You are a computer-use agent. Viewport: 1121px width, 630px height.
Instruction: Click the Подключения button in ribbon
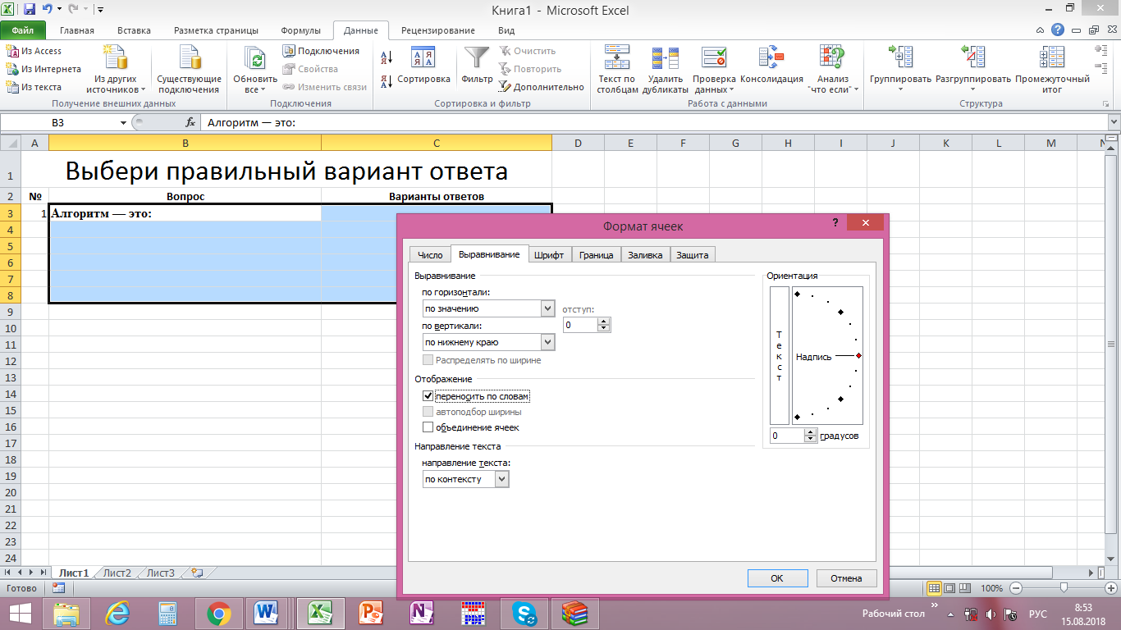click(321, 51)
